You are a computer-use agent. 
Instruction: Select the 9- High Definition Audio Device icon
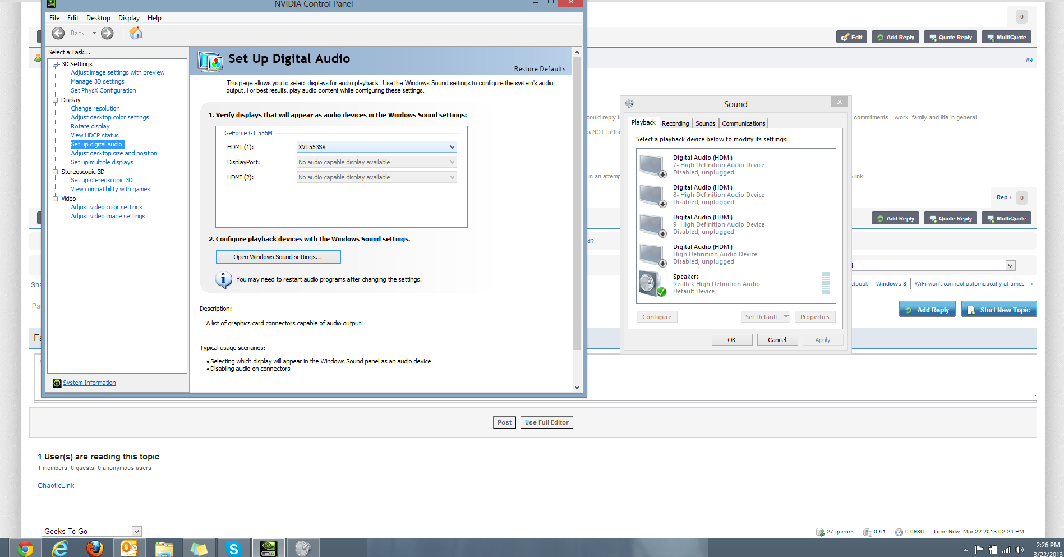point(652,225)
